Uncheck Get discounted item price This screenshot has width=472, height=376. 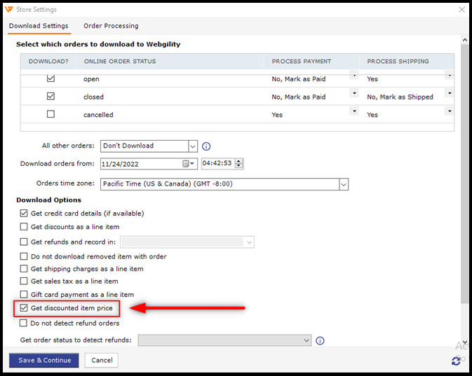click(25, 308)
